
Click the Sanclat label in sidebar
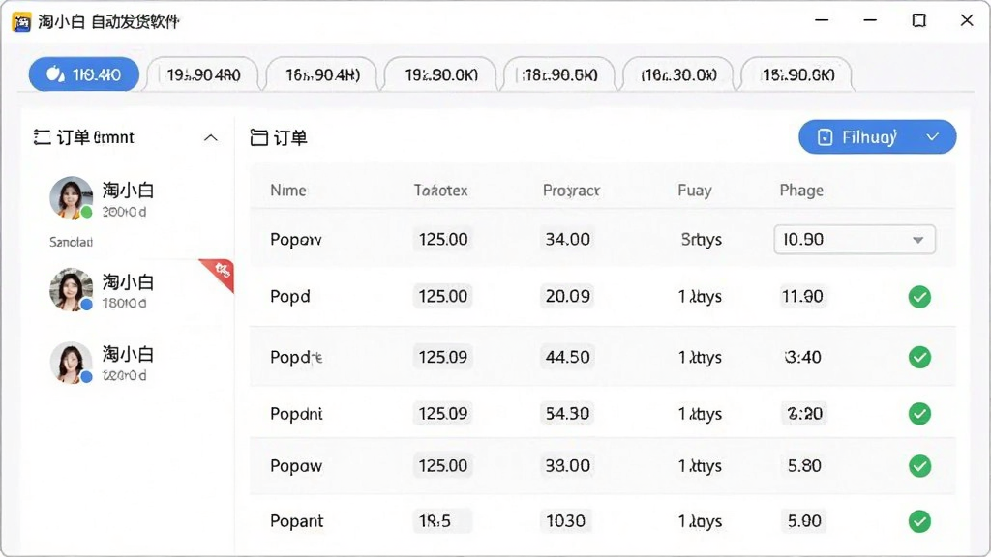click(x=71, y=242)
